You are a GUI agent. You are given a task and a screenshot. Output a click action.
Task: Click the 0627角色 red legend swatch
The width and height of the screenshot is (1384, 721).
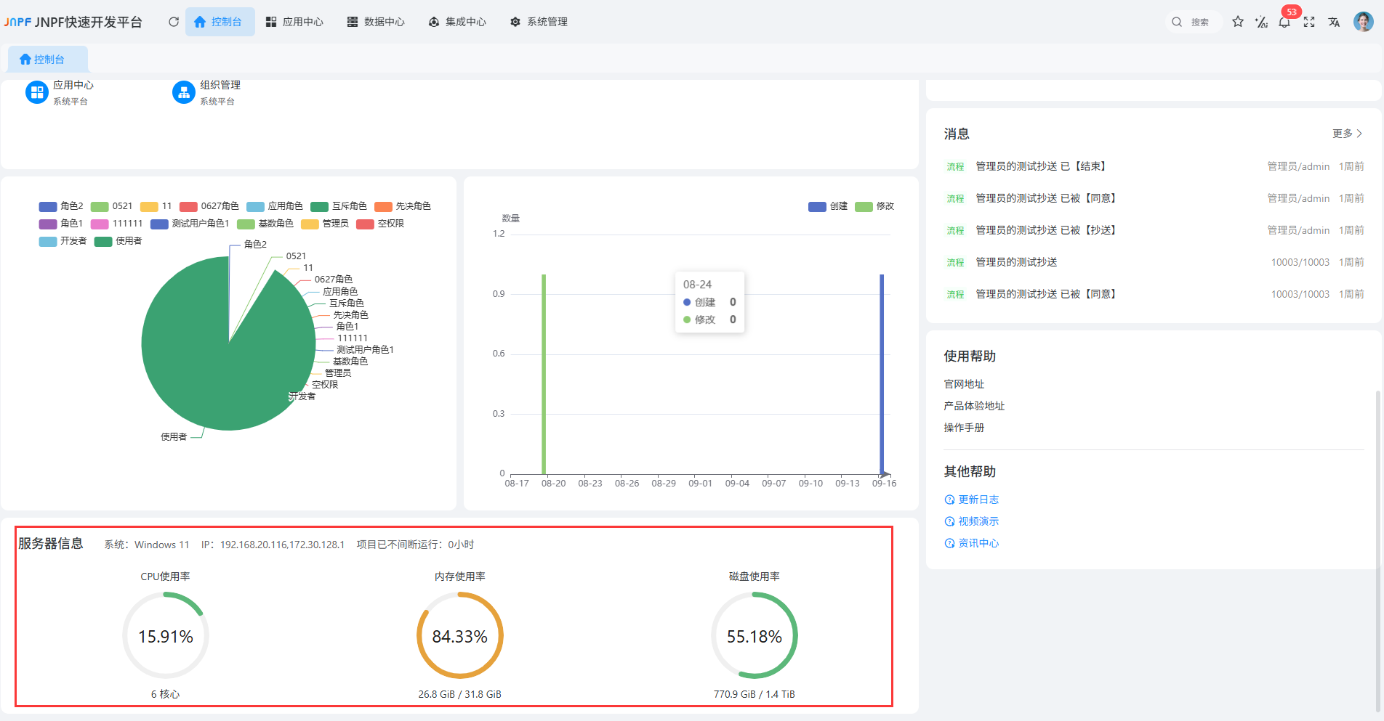[x=189, y=206]
